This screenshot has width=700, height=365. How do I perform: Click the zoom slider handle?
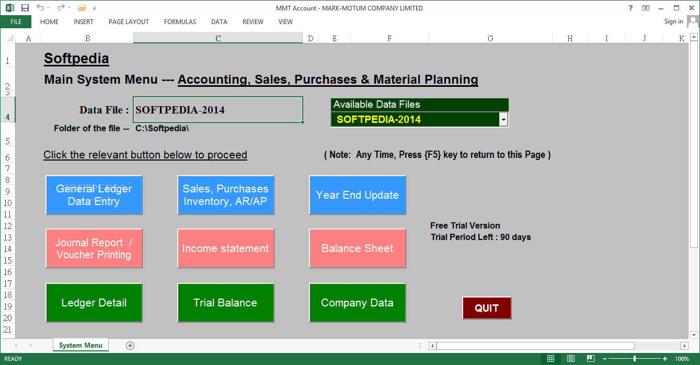[635, 359]
